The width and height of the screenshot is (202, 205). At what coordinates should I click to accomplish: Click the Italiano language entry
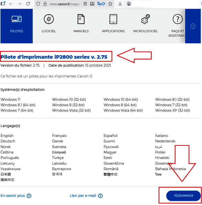162,136
